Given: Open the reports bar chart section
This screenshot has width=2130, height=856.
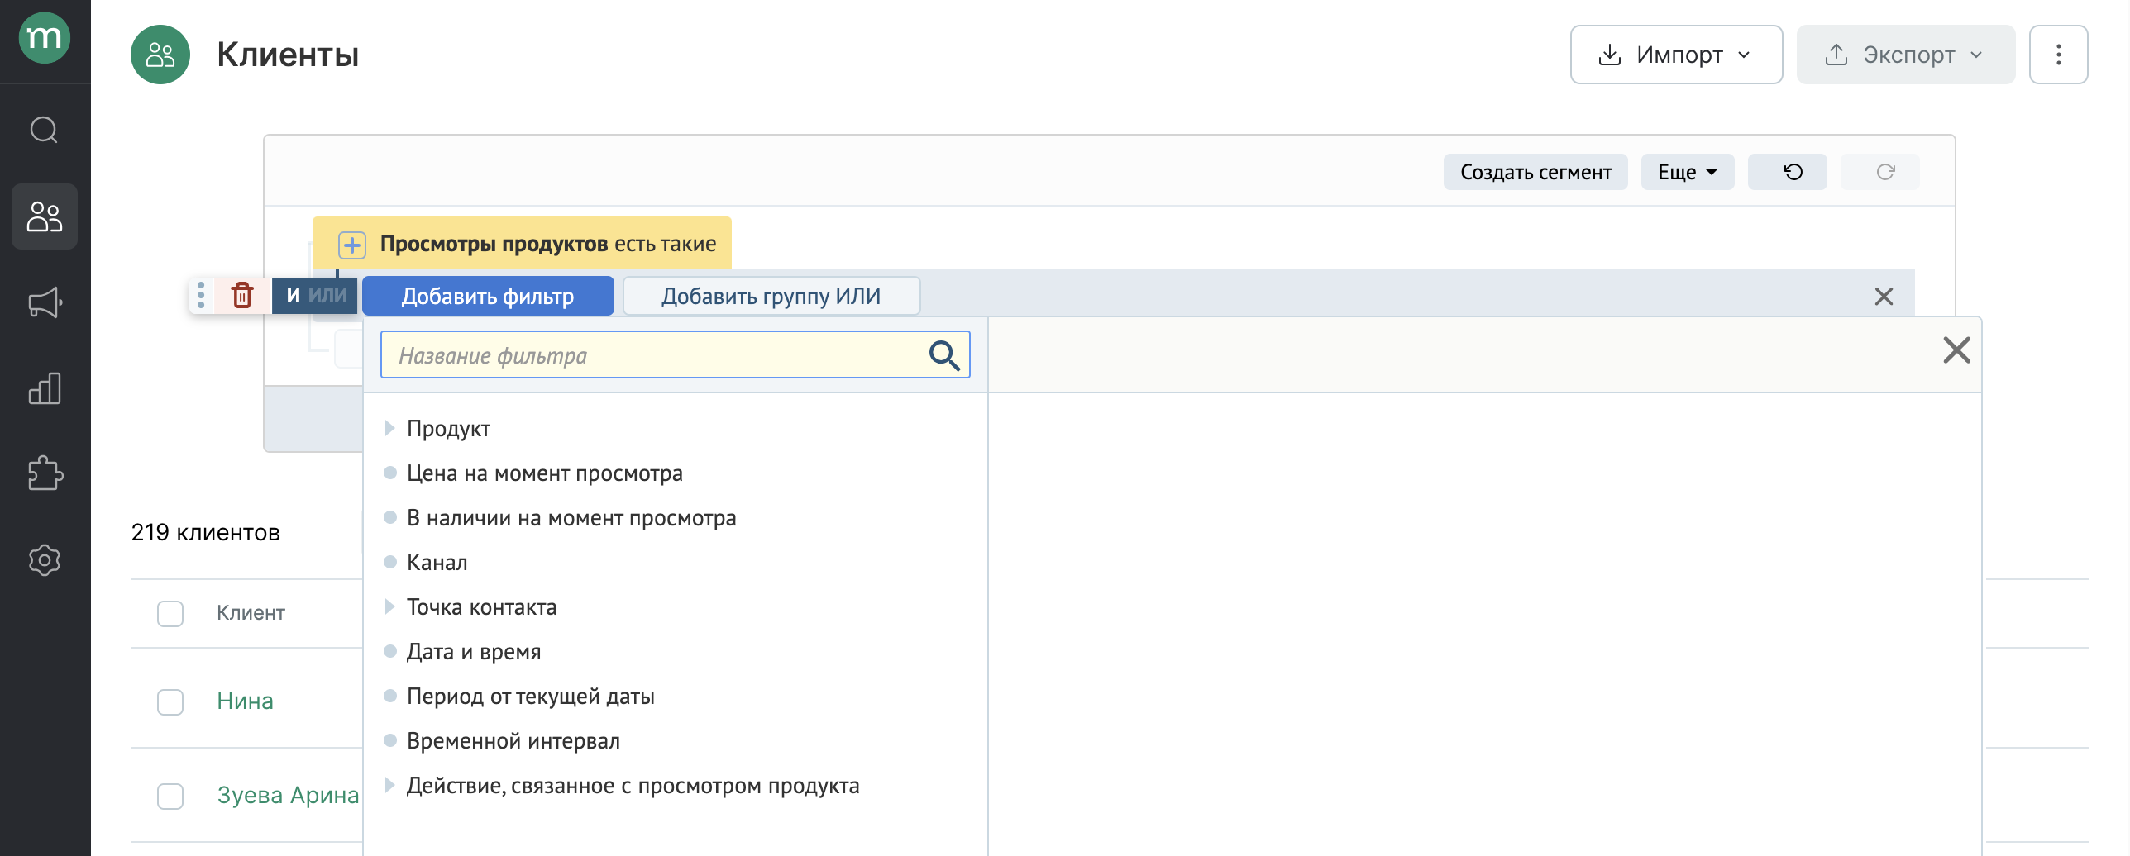Looking at the screenshot, I should (x=45, y=388).
